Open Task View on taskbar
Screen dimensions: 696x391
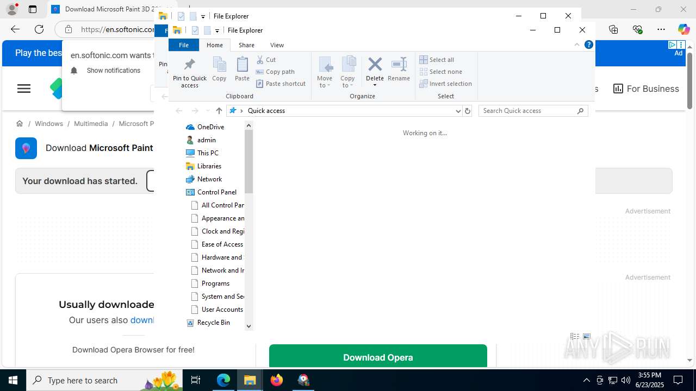tap(196, 380)
